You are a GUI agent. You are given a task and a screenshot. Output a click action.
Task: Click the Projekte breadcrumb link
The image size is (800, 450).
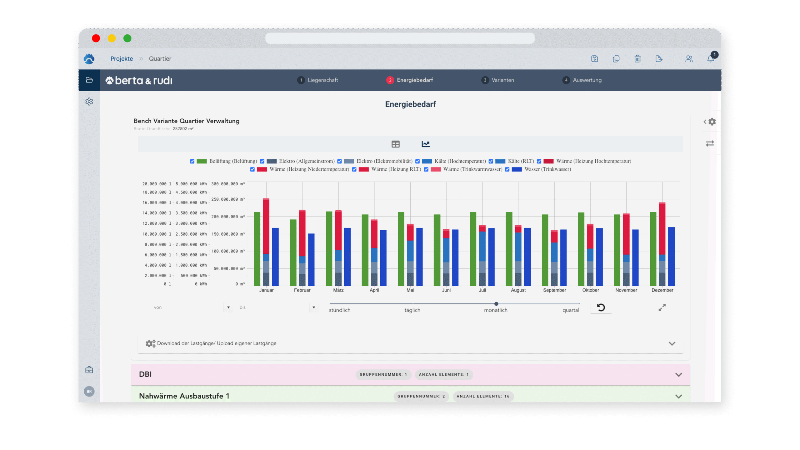pyautogui.click(x=122, y=59)
